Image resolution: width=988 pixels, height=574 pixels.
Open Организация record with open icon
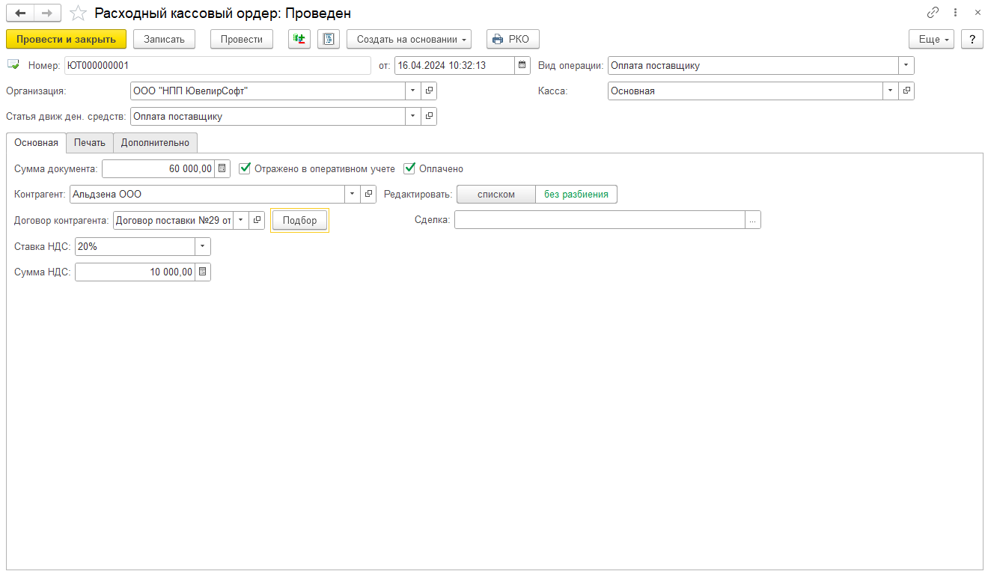[429, 91]
